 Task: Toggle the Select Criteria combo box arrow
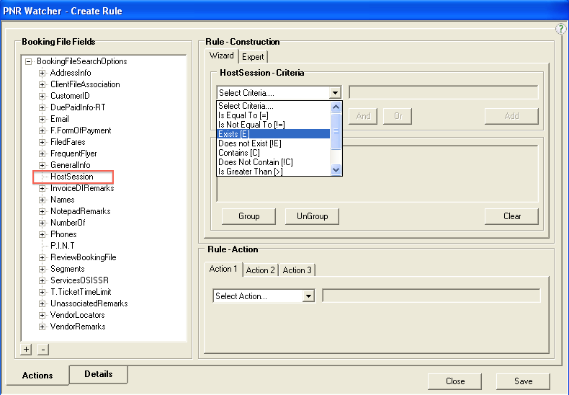336,93
